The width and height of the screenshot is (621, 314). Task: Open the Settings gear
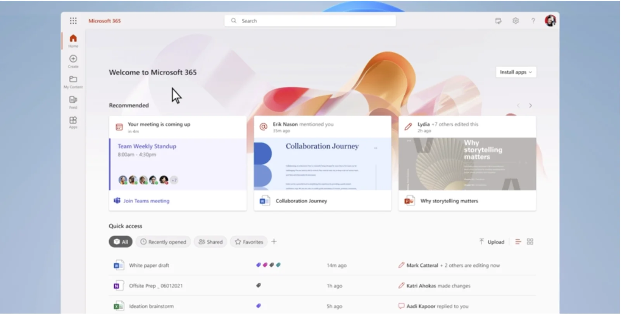pos(516,21)
